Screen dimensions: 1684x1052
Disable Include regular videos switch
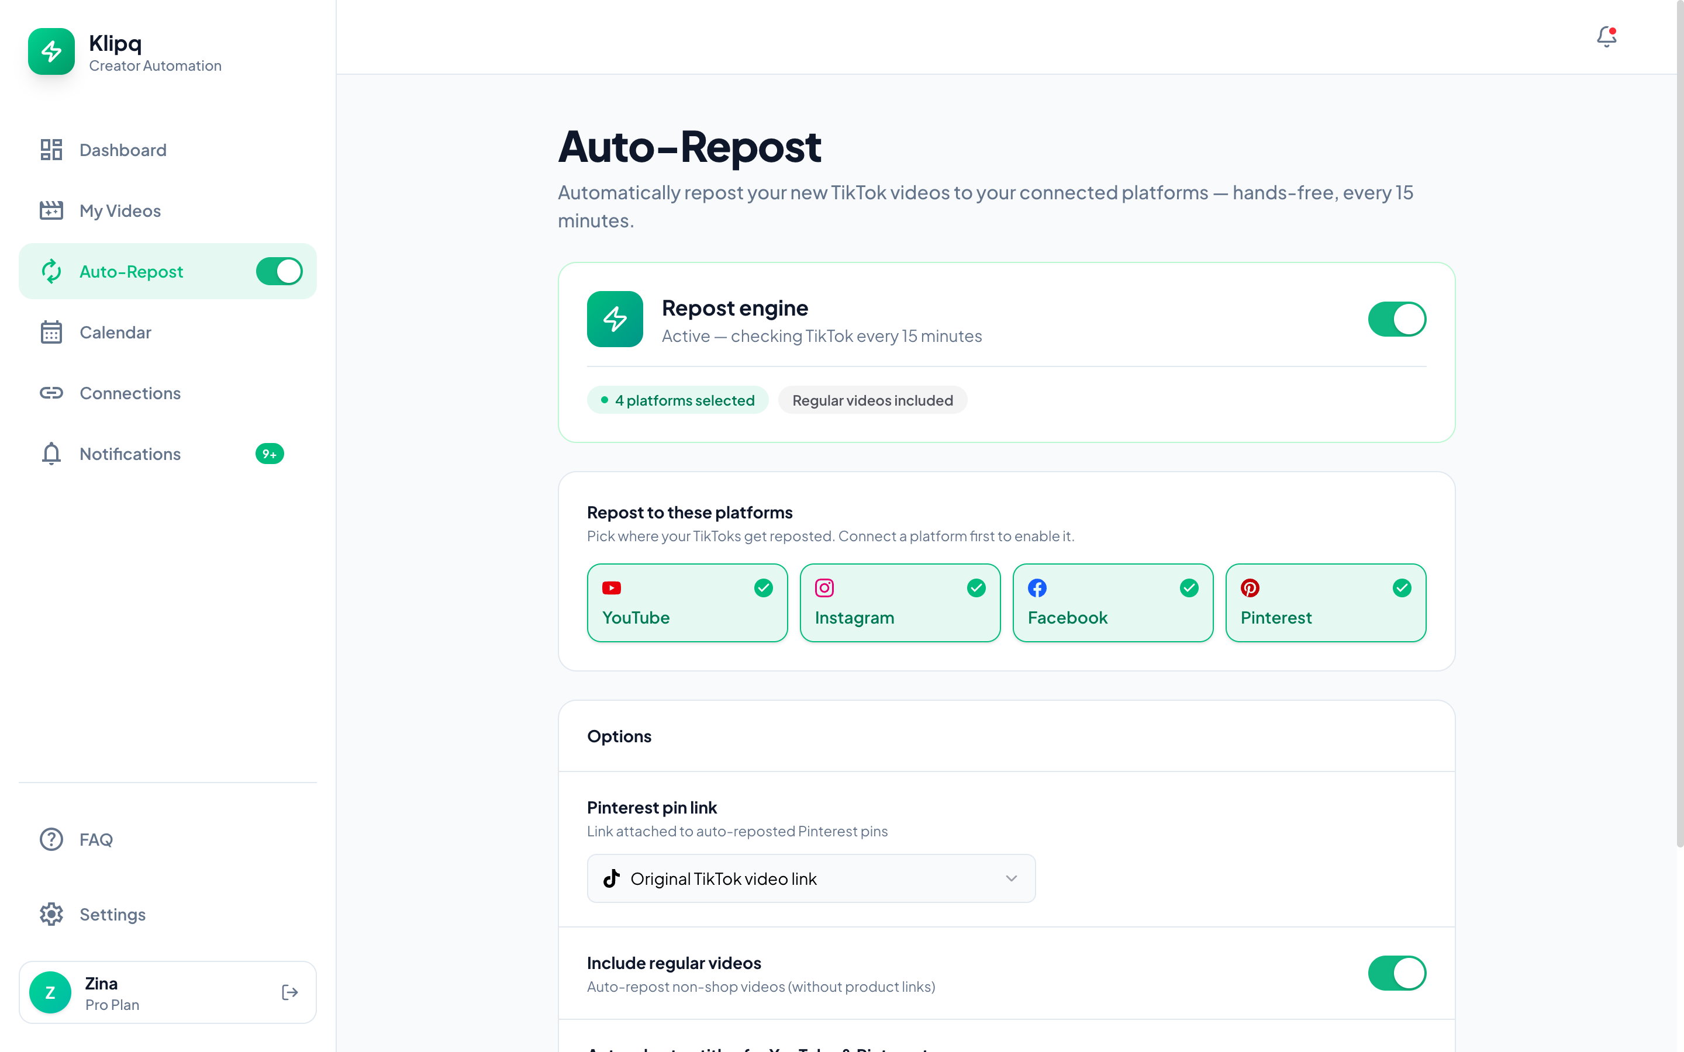tap(1396, 973)
